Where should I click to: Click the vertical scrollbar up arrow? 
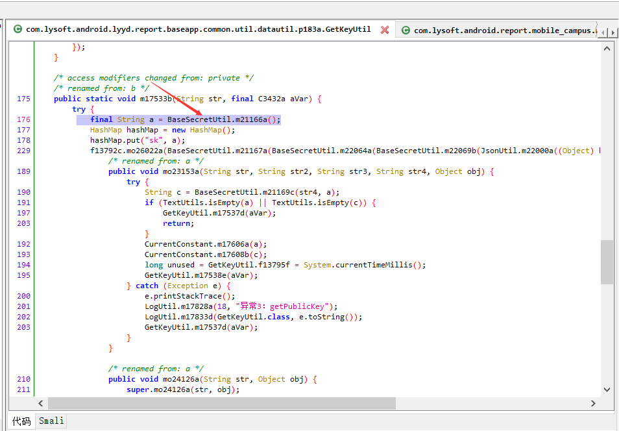click(607, 49)
